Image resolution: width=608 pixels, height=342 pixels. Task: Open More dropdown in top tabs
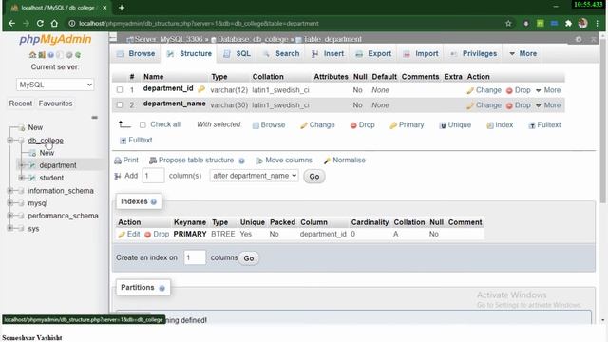pyautogui.click(x=523, y=53)
